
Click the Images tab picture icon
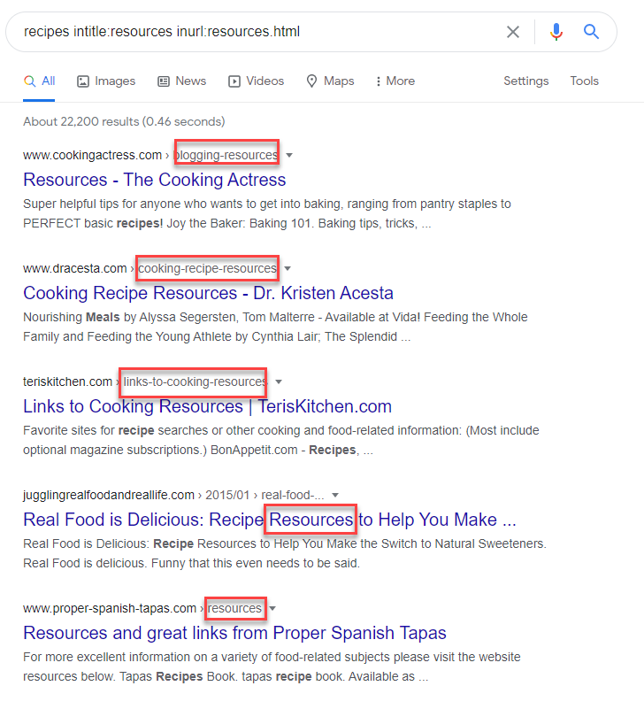pos(83,81)
